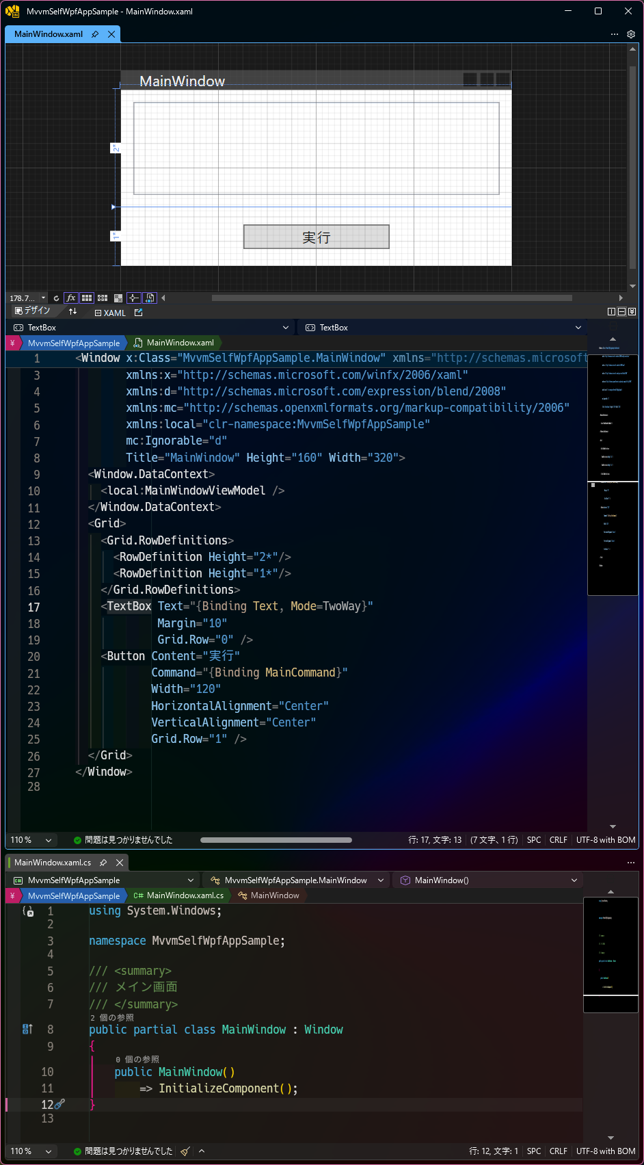
Task: Click the line 1 file lock icon in the C# editor
Action: pos(28,911)
